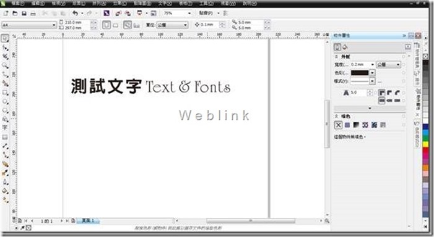Toggle apply layout to all pages

[128, 25]
